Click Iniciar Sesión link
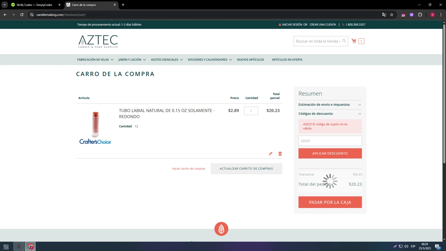 pyautogui.click(x=292, y=25)
